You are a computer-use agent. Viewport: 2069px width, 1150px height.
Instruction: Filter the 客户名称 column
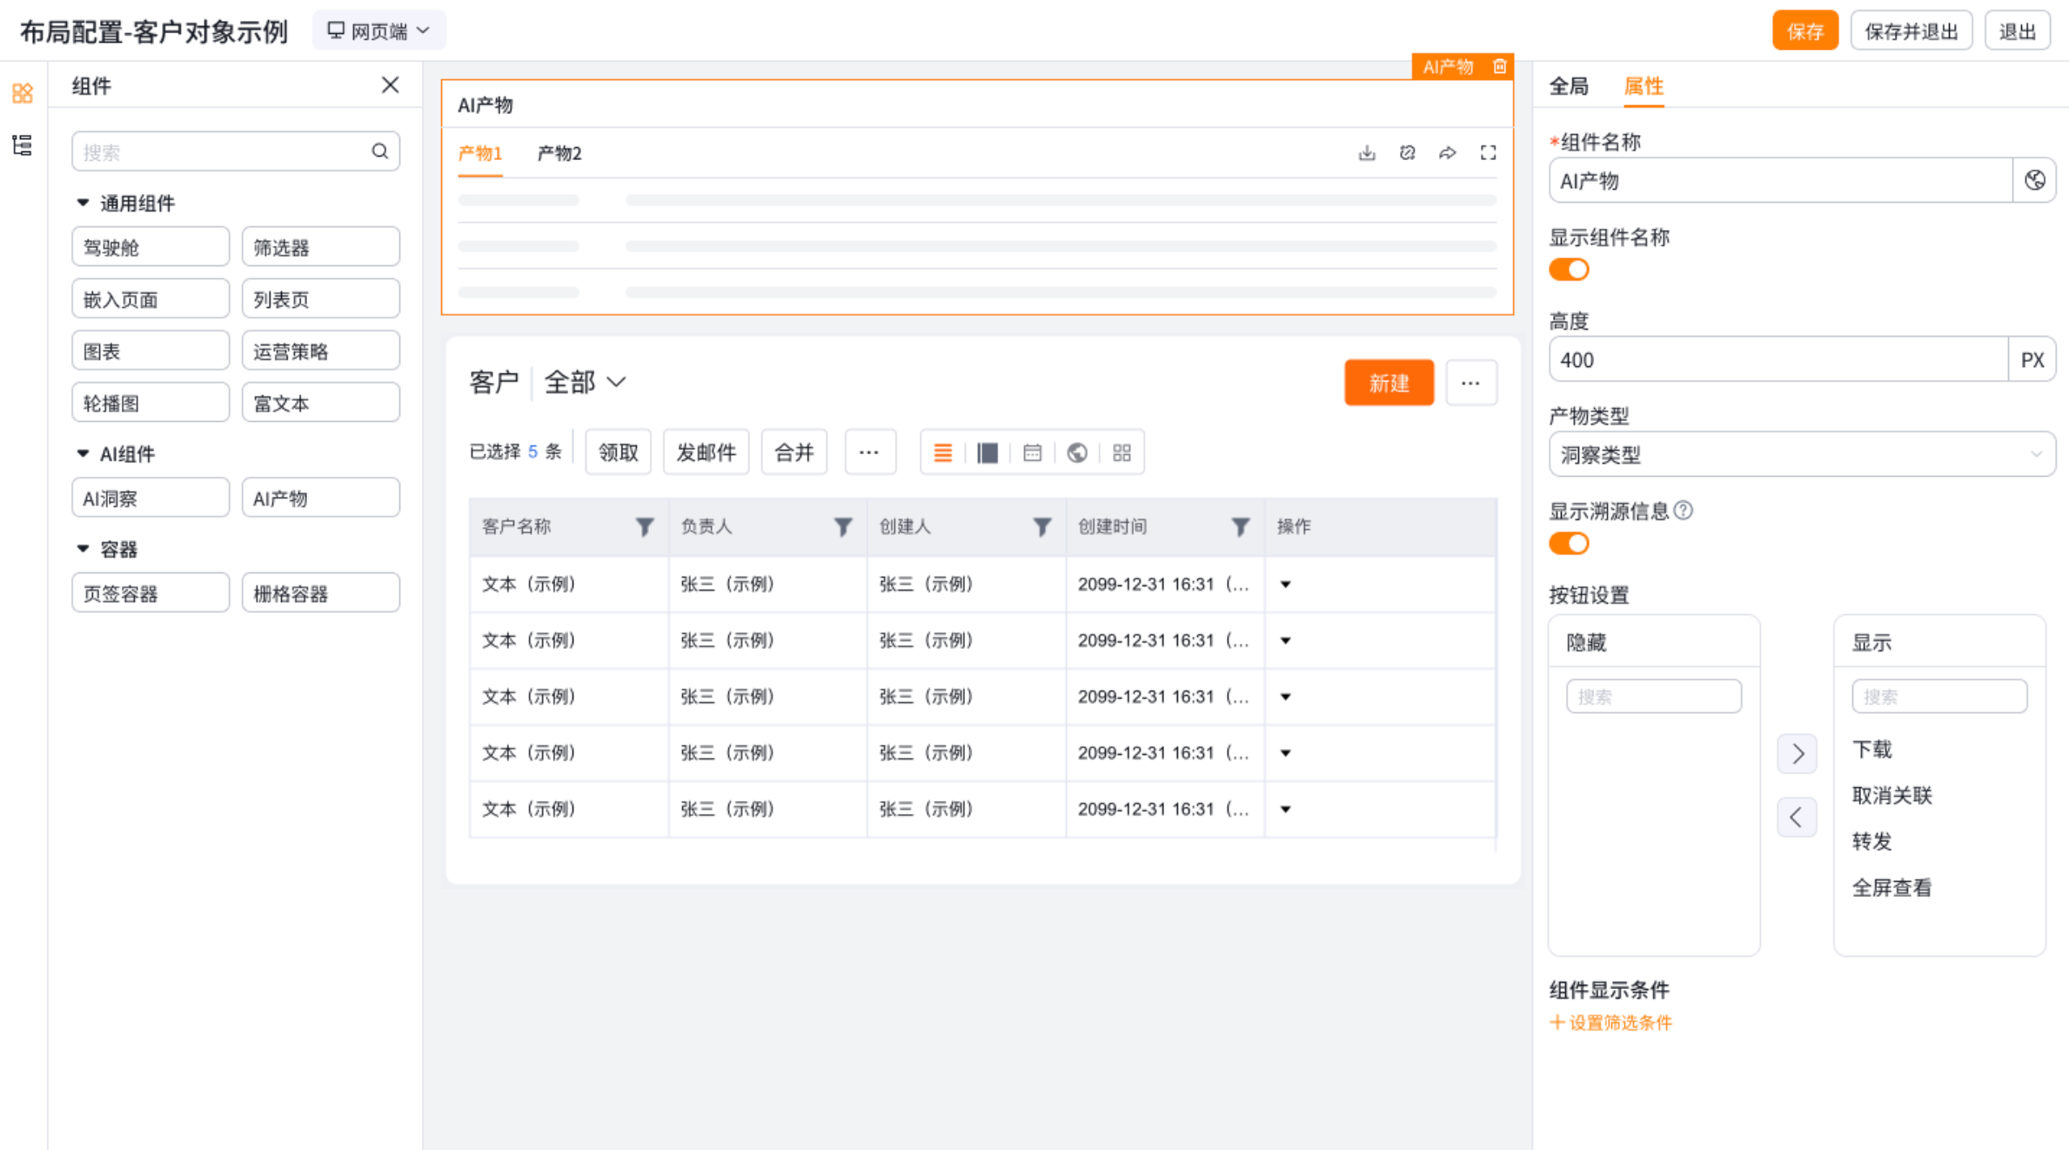click(645, 526)
